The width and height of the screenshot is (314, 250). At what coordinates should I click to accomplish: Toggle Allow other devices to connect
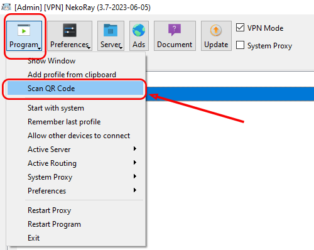click(76, 136)
